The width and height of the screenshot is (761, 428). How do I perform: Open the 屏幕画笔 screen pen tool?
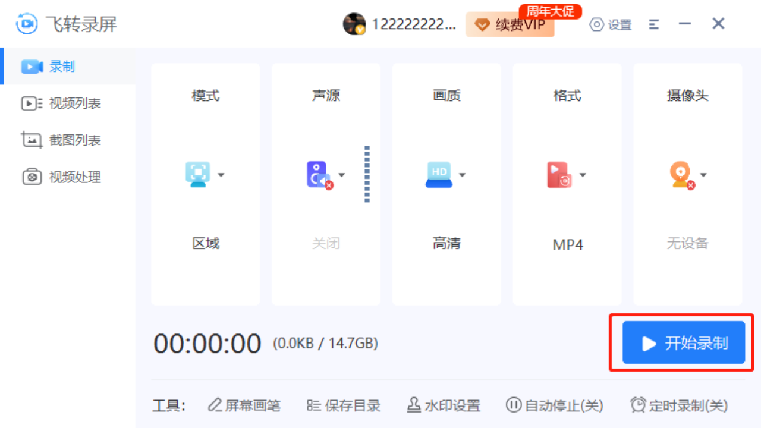tap(244, 405)
